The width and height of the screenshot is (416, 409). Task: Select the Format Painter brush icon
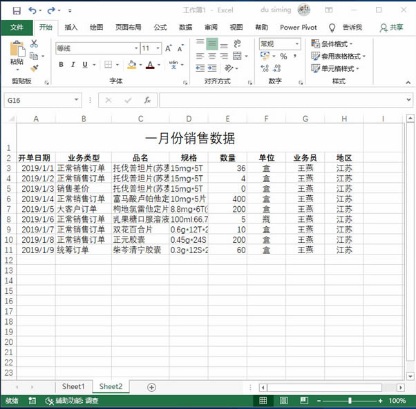click(x=35, y=68)
